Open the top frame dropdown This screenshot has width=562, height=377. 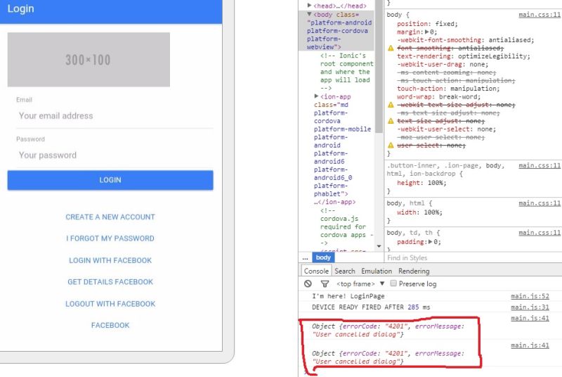pyautogui.click(x=360, y=283)
